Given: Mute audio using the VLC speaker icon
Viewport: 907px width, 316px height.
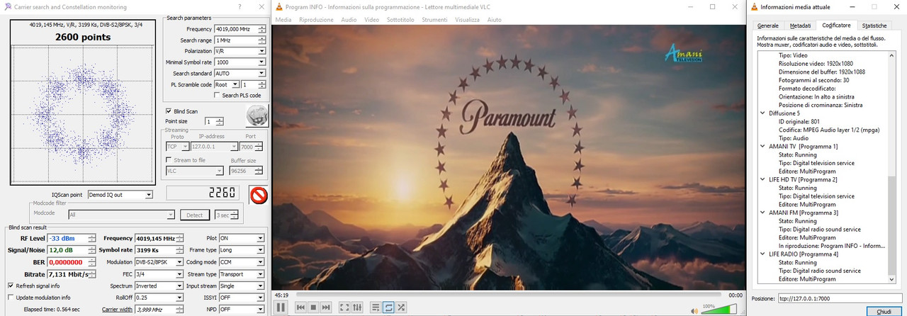Looking at the screenshot, I should point(696,310).
